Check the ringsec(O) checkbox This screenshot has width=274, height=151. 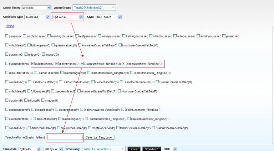tap(43, 54)
